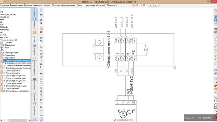Click right arrow of project panel scrollbar
This screenshot has height=122, width=217.
click(29, 121)
